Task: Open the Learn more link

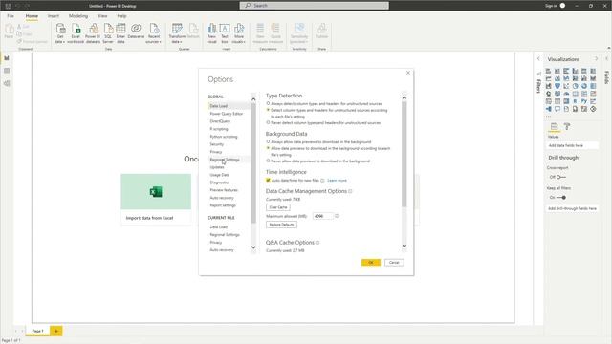Action: pos(337,181)
